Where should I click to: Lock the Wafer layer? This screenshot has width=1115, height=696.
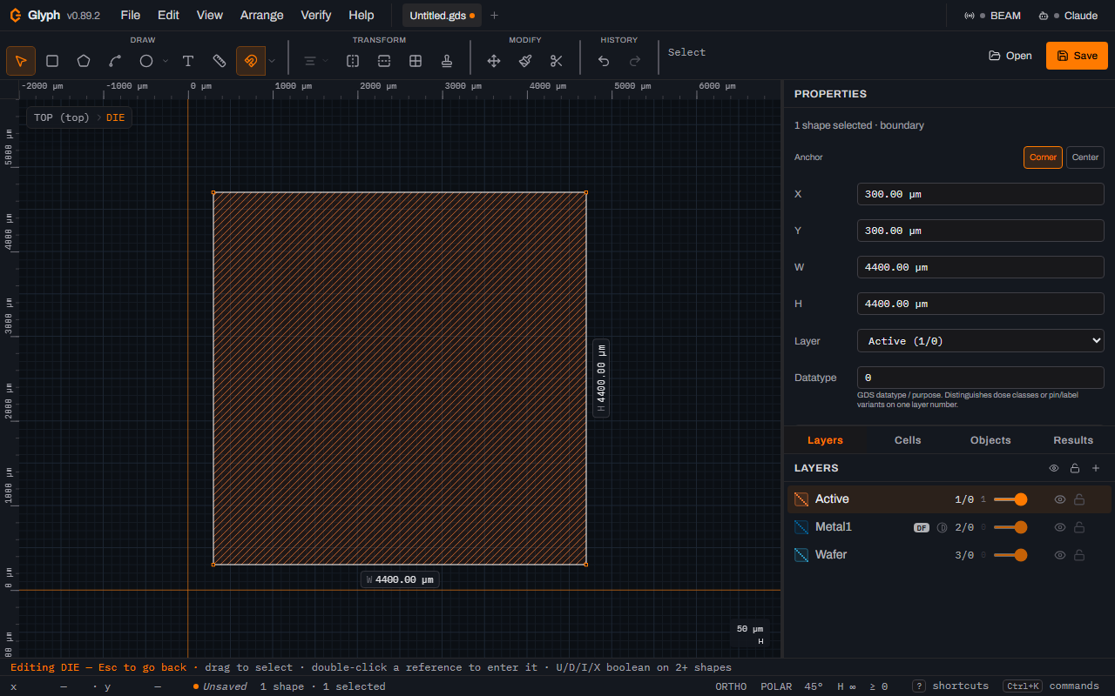pyautogui.click(x=1079, y=555)
